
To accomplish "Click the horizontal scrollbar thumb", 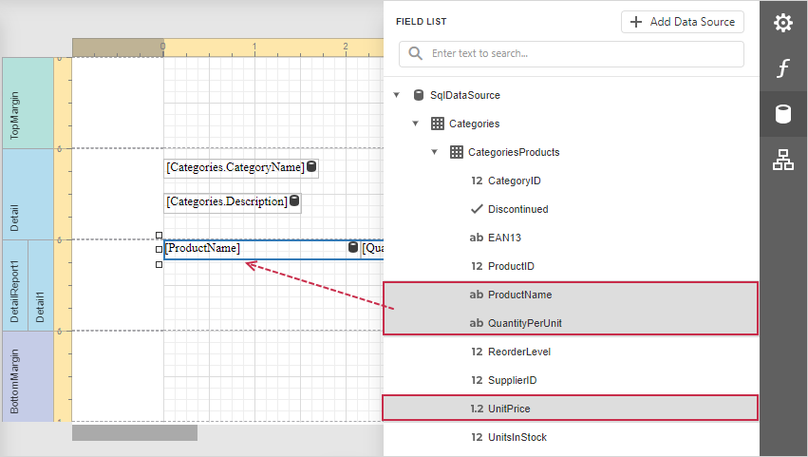I will click(x=135, y=433).
